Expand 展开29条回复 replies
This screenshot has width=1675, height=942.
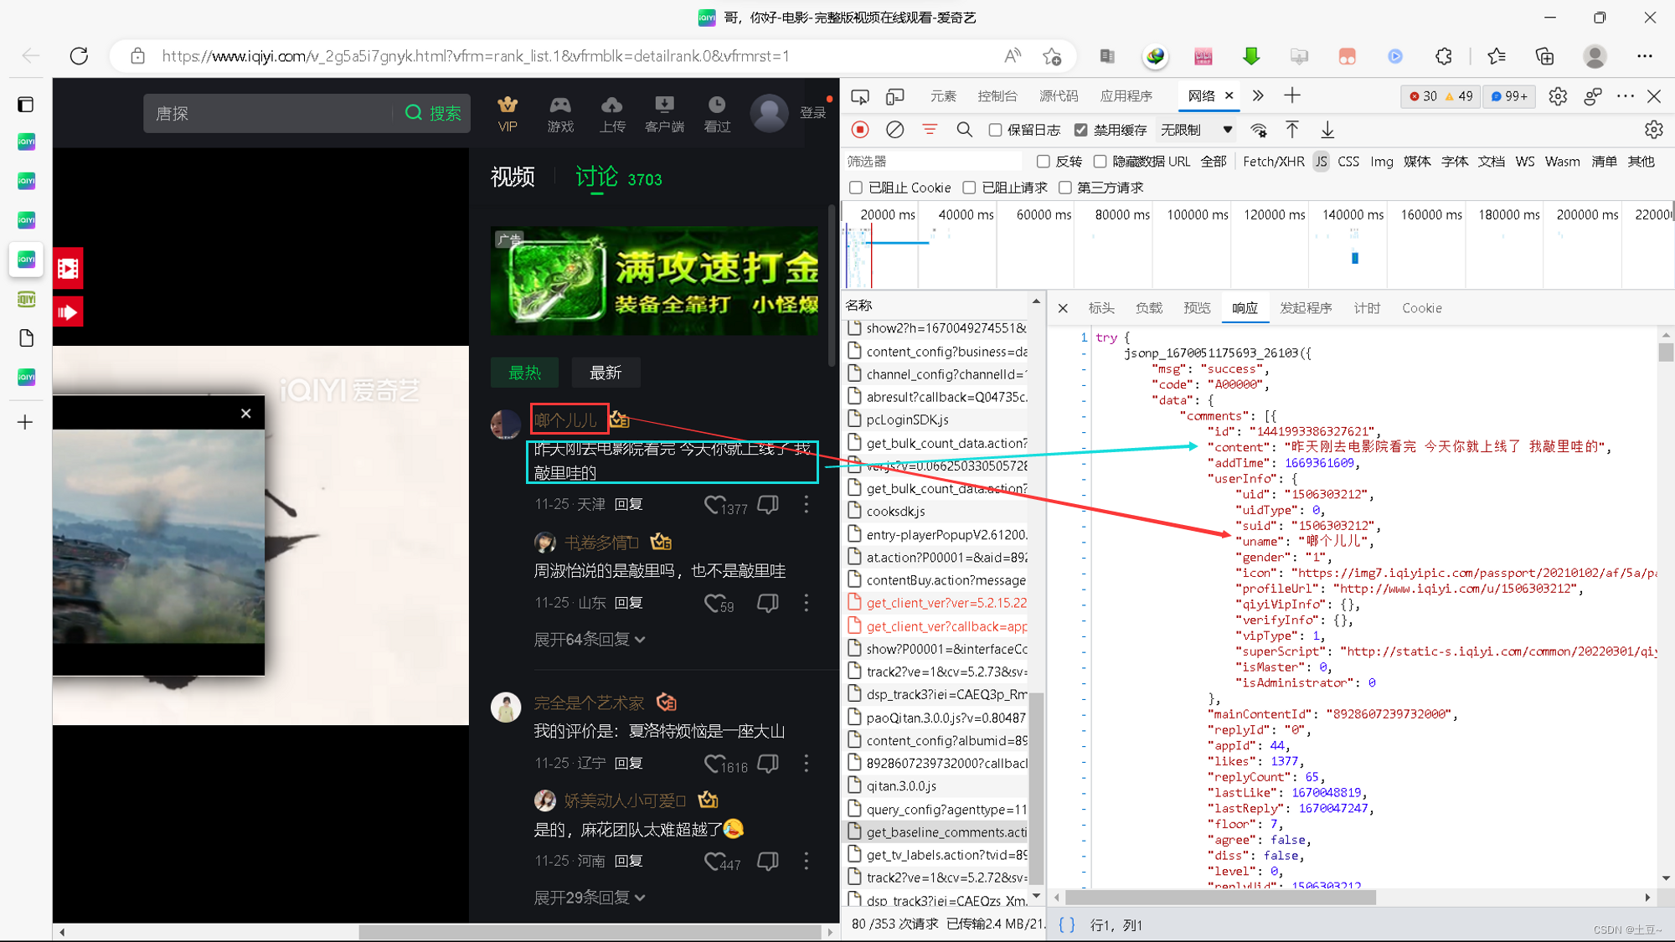(x=590, y=898)
